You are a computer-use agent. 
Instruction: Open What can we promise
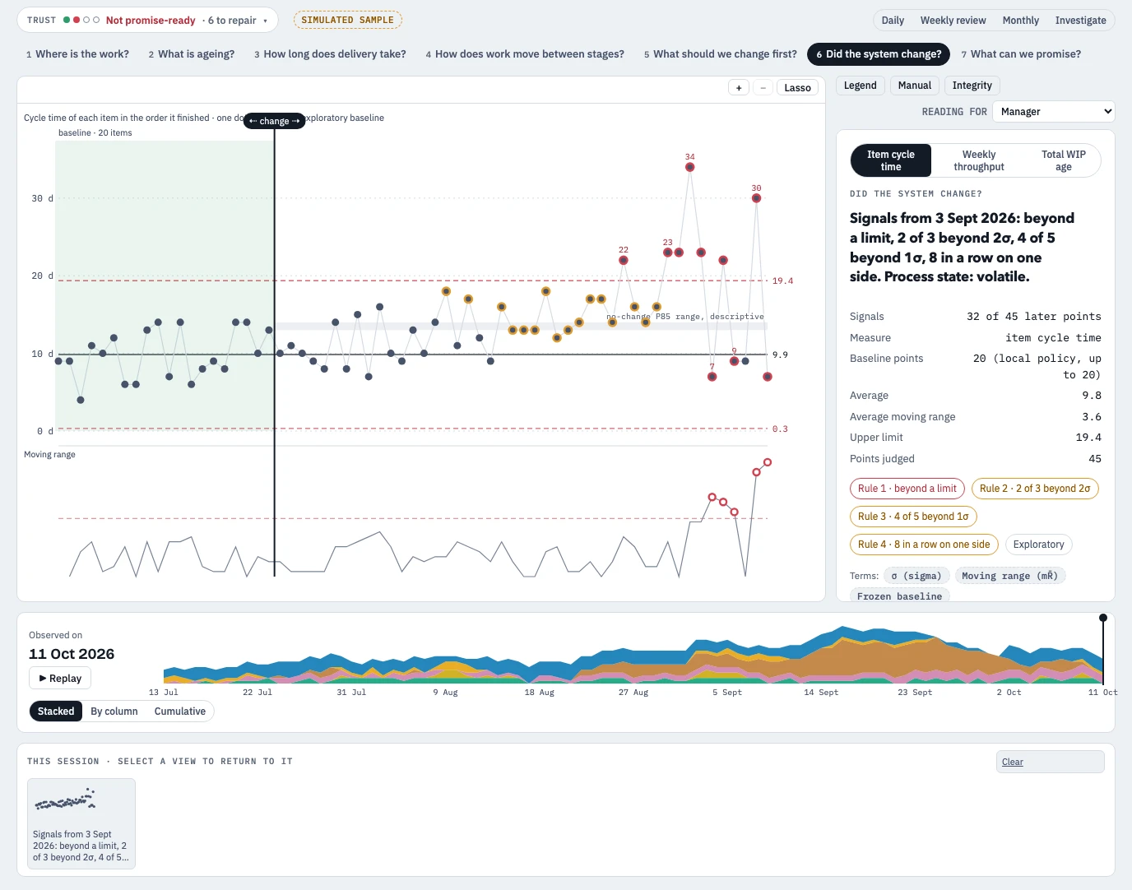coord(1021,54)
